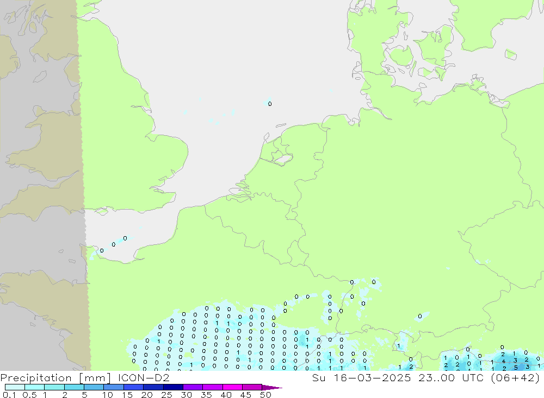Click the '(06+42)' forecast run label

click(x=516, y=378)
